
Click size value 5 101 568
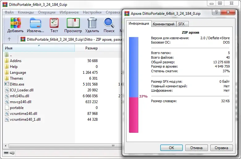tap(90, 84)
